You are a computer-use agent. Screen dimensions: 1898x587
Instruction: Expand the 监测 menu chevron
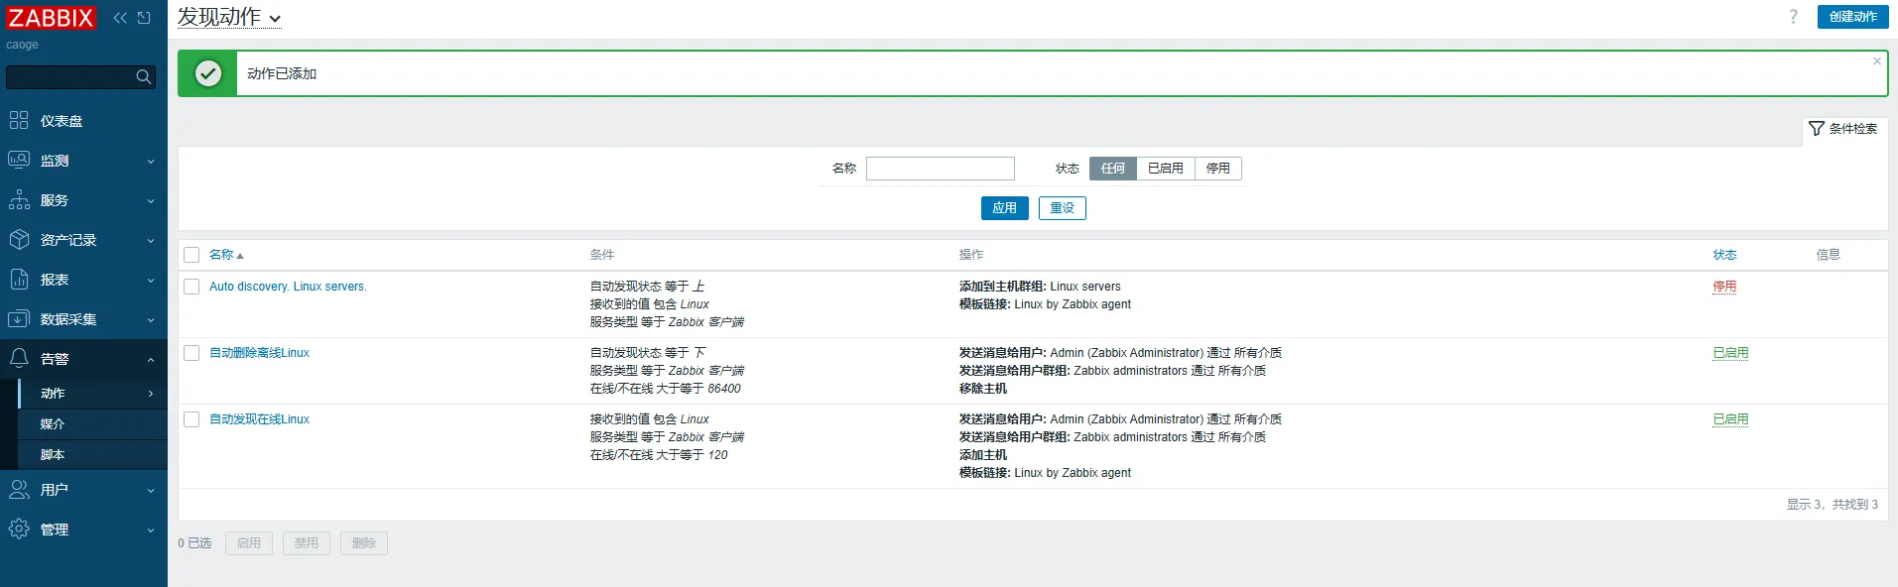tap(151, 162)
